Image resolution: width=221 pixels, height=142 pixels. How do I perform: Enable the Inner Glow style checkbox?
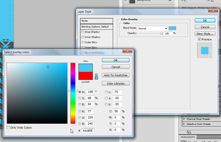pyautogui.click(x=83, y=47)
